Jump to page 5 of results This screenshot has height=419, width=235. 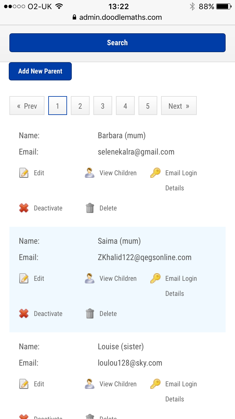click(x=148, y=106)
